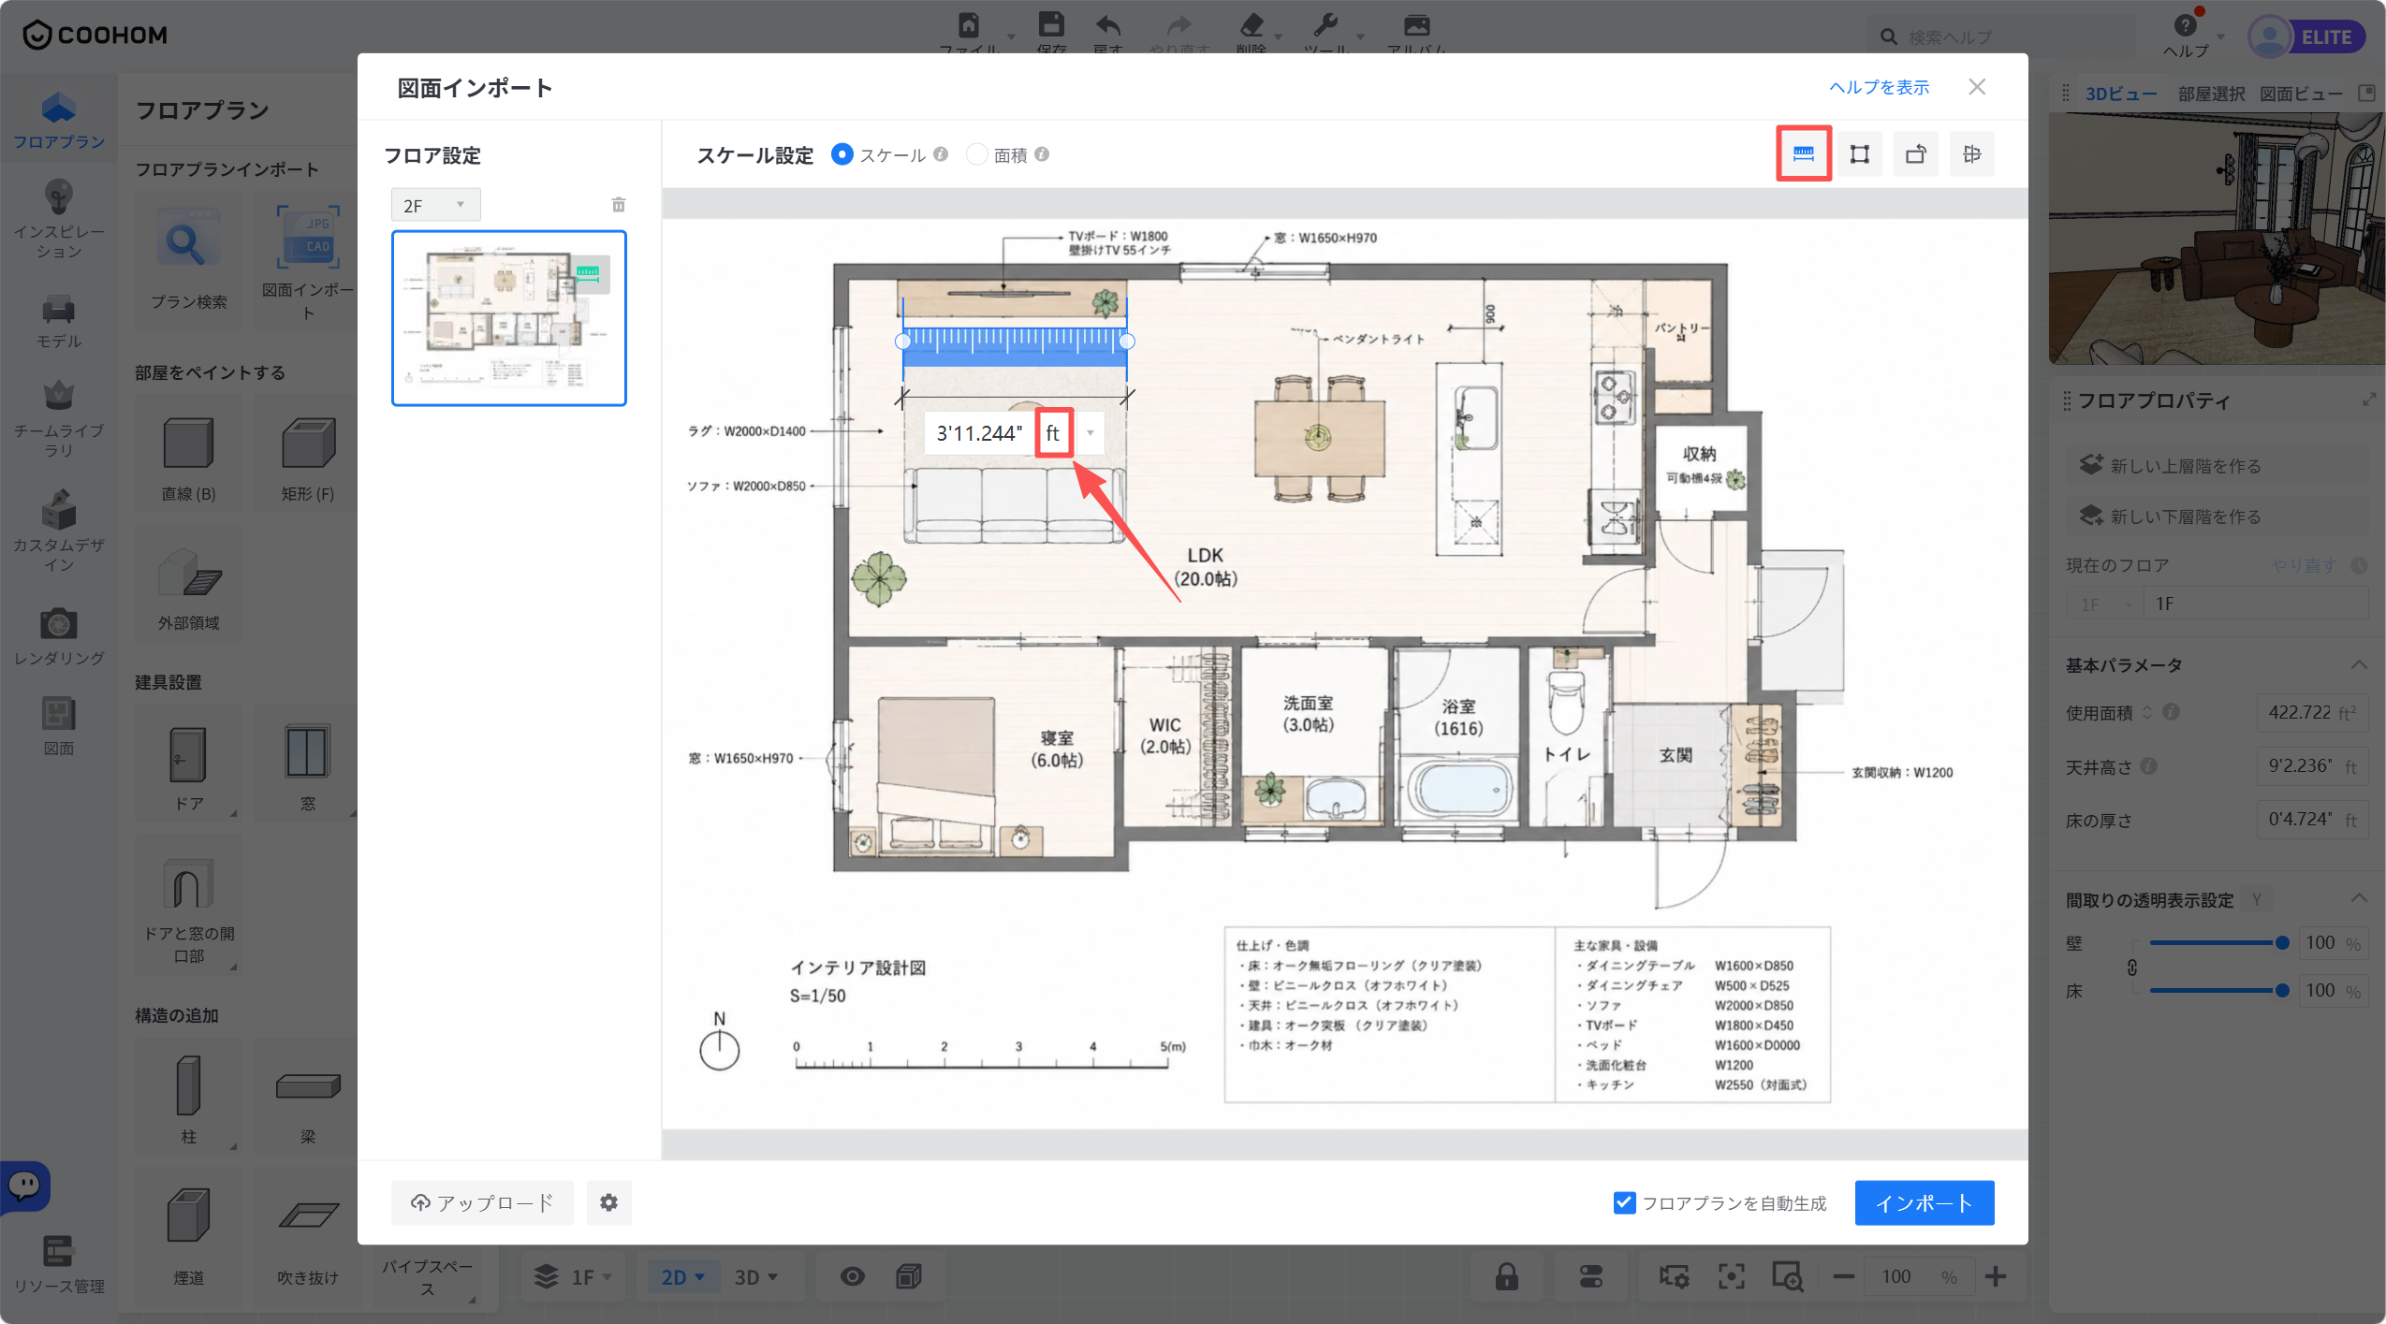2386x1324 pixels.
Task: Collapse the 間取りの透明表示設定 section
Action: pos(2358,899)
